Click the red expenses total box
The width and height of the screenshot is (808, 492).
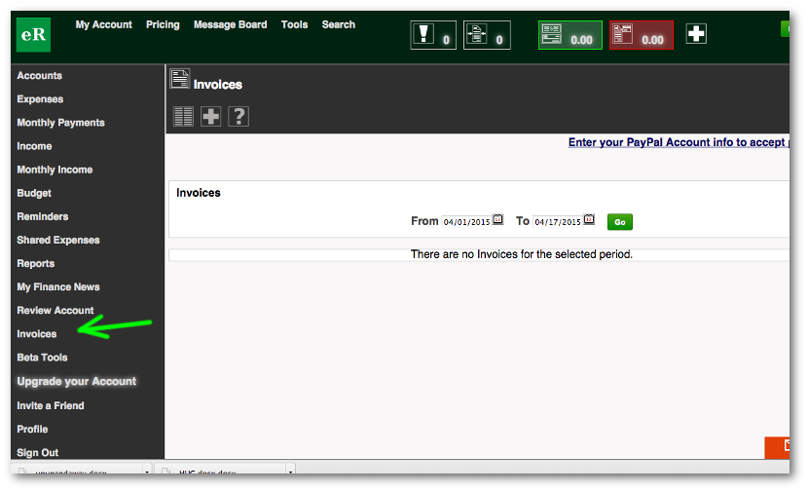click(641, 35)
